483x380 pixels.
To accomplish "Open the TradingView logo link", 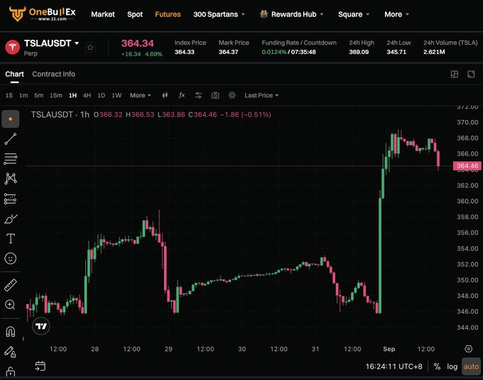I will (x=41, y=326).
